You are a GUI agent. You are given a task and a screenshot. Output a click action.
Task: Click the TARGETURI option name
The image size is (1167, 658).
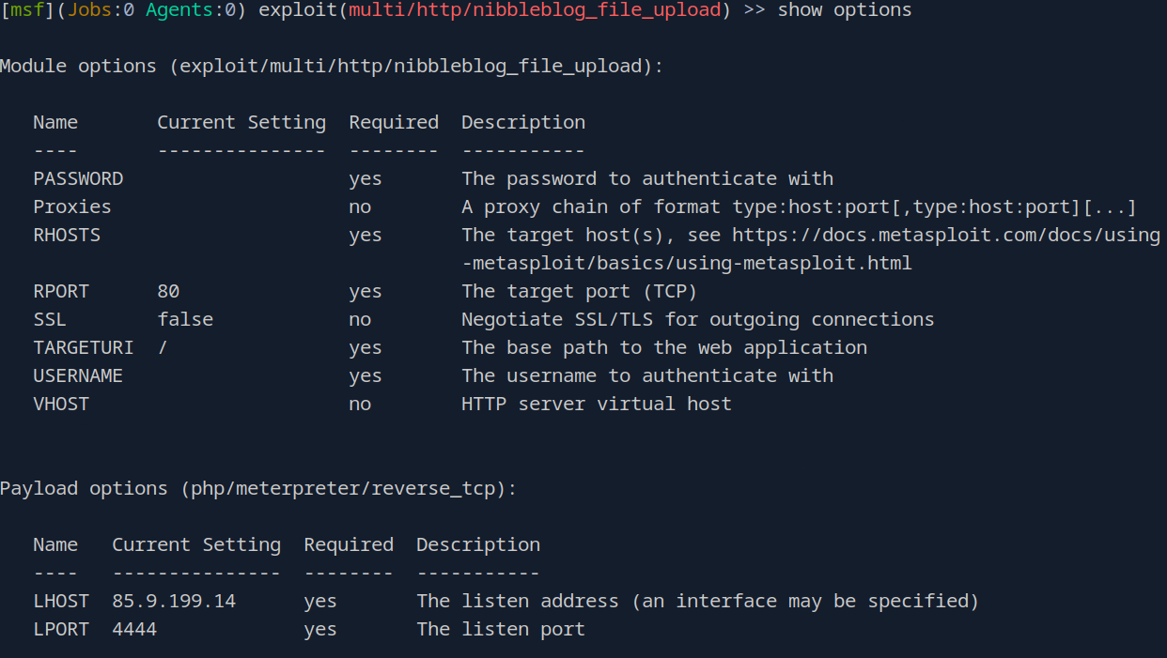pyautogui.click(x=84, y=347)
